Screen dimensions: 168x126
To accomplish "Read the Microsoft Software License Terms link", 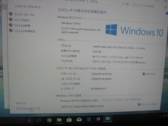I will (121, 100).
